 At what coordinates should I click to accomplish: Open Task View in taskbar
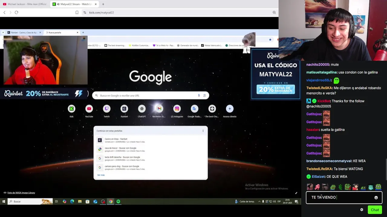tap(57, 201)
